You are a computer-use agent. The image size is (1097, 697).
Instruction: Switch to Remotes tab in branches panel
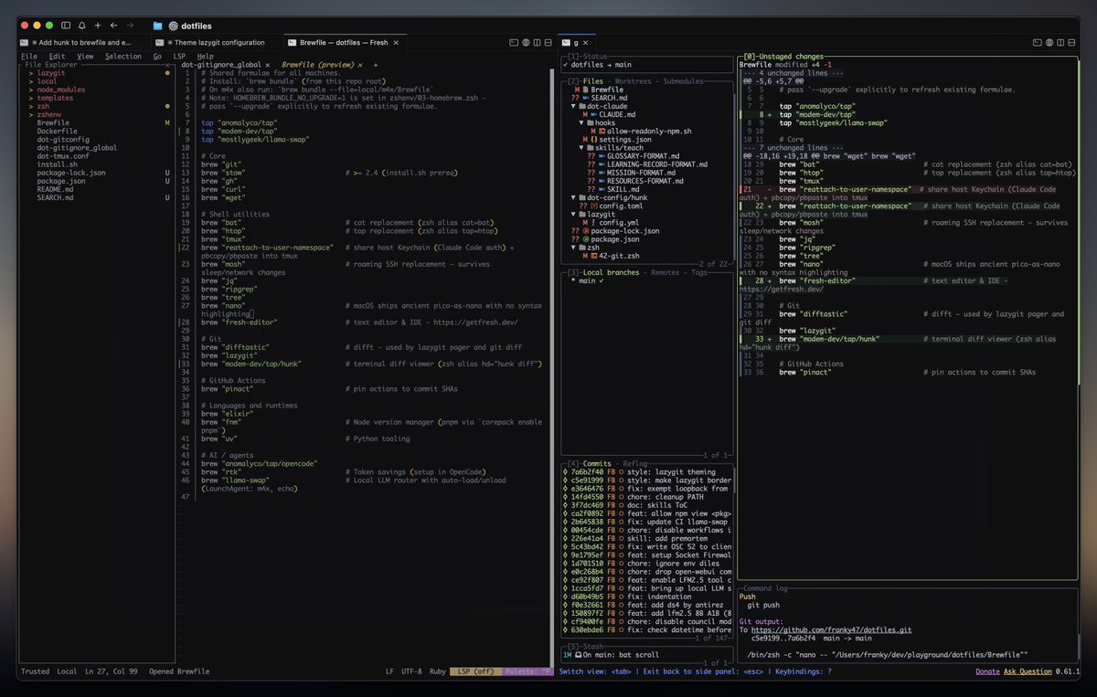666,272
